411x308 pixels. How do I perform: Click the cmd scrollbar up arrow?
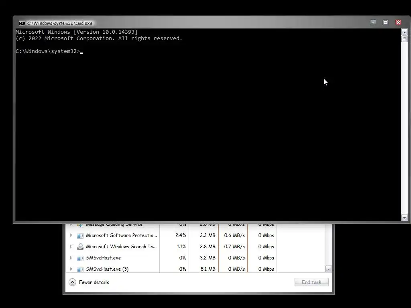(405, 32)
